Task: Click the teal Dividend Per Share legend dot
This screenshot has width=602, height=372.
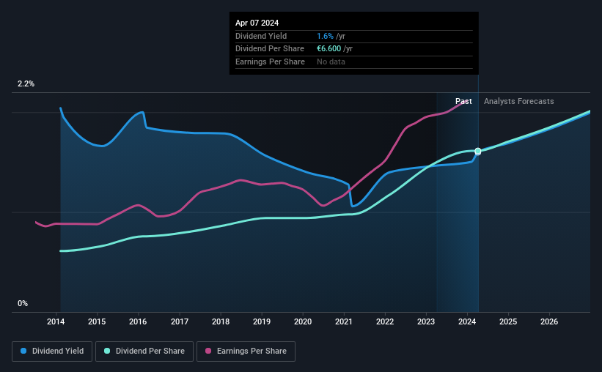Action: point(107,351)
